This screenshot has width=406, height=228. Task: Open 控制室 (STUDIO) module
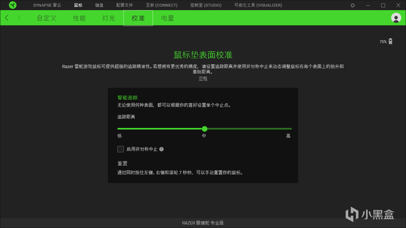point(206,5)
